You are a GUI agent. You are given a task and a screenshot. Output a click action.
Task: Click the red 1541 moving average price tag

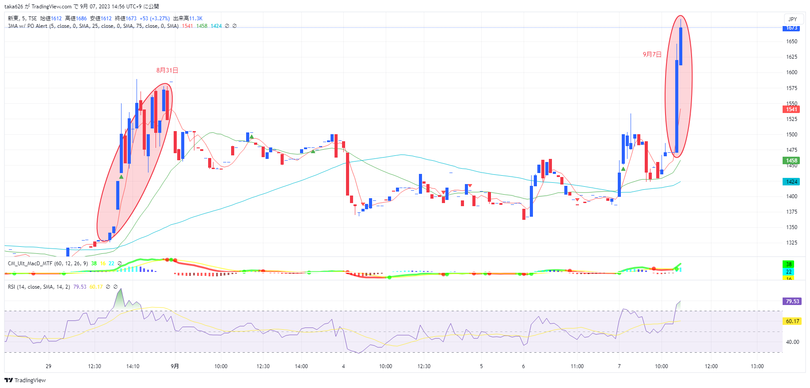point(791,109)
